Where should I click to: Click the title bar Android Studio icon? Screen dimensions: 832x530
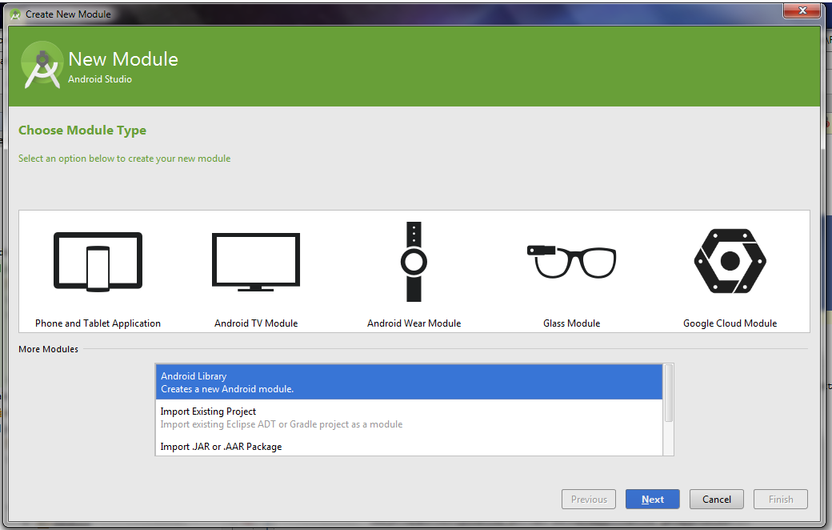[x=15, y=14]
